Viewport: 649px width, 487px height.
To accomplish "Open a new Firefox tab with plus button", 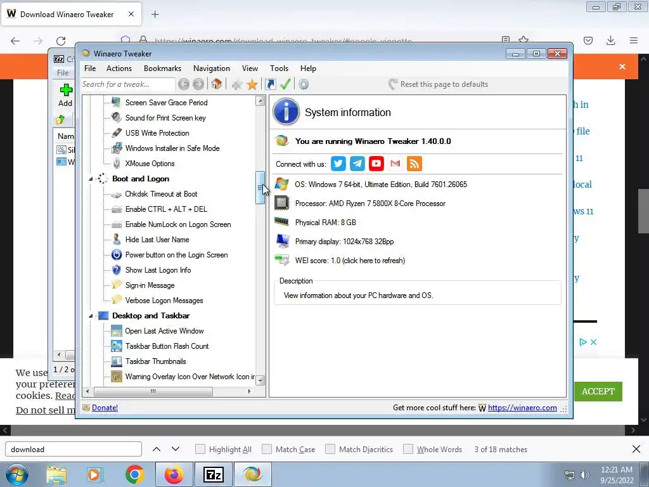I will click(x=155, y=14).
